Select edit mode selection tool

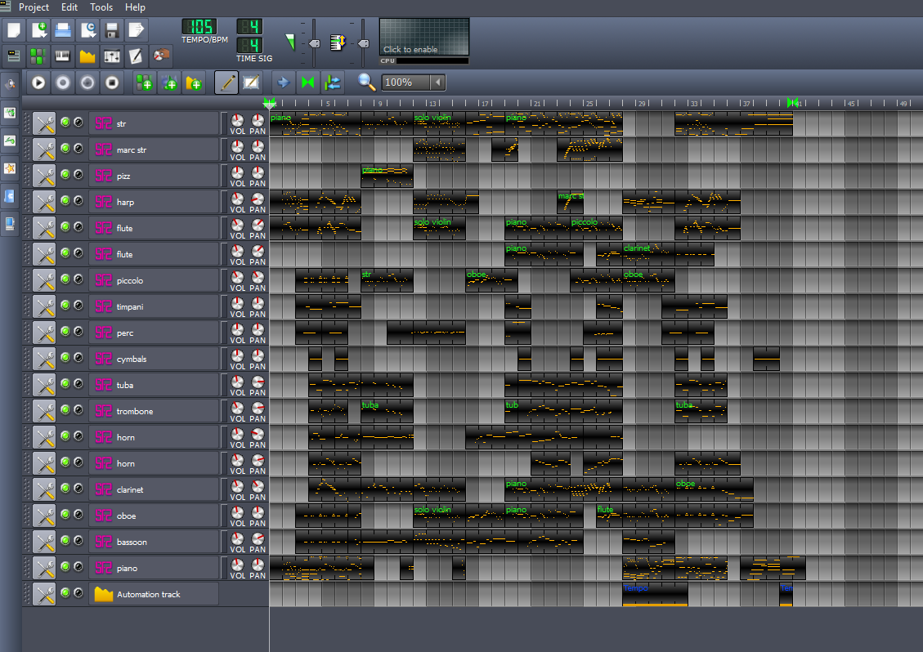pyautogui.click(x=251, y=83)
